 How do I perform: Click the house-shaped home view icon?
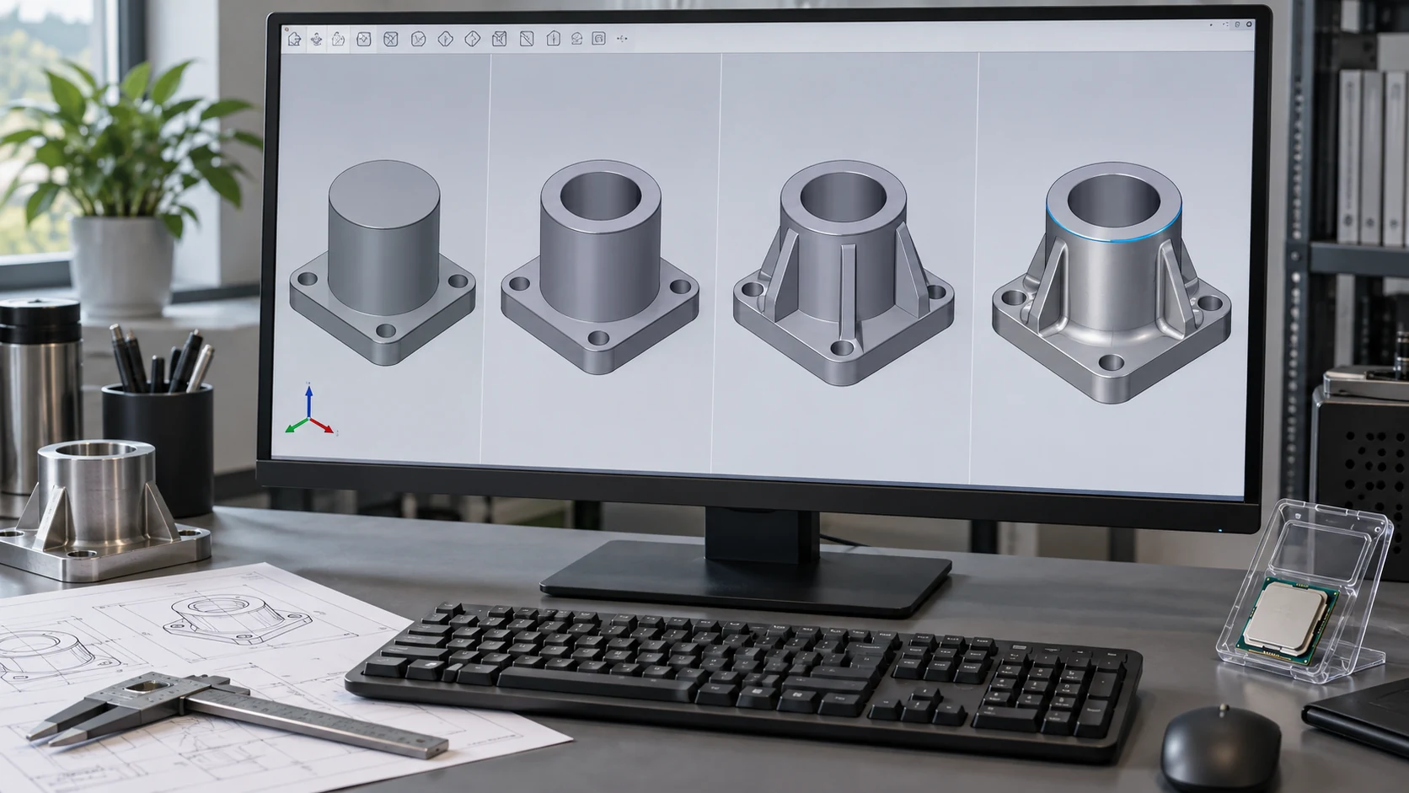[x=294, y=39]
